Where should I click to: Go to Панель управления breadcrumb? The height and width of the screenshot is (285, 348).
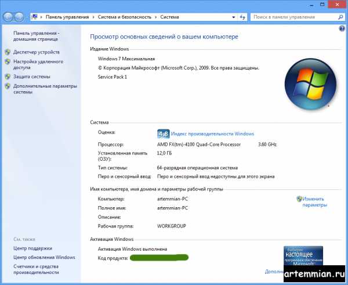click(x=67, y=17)
